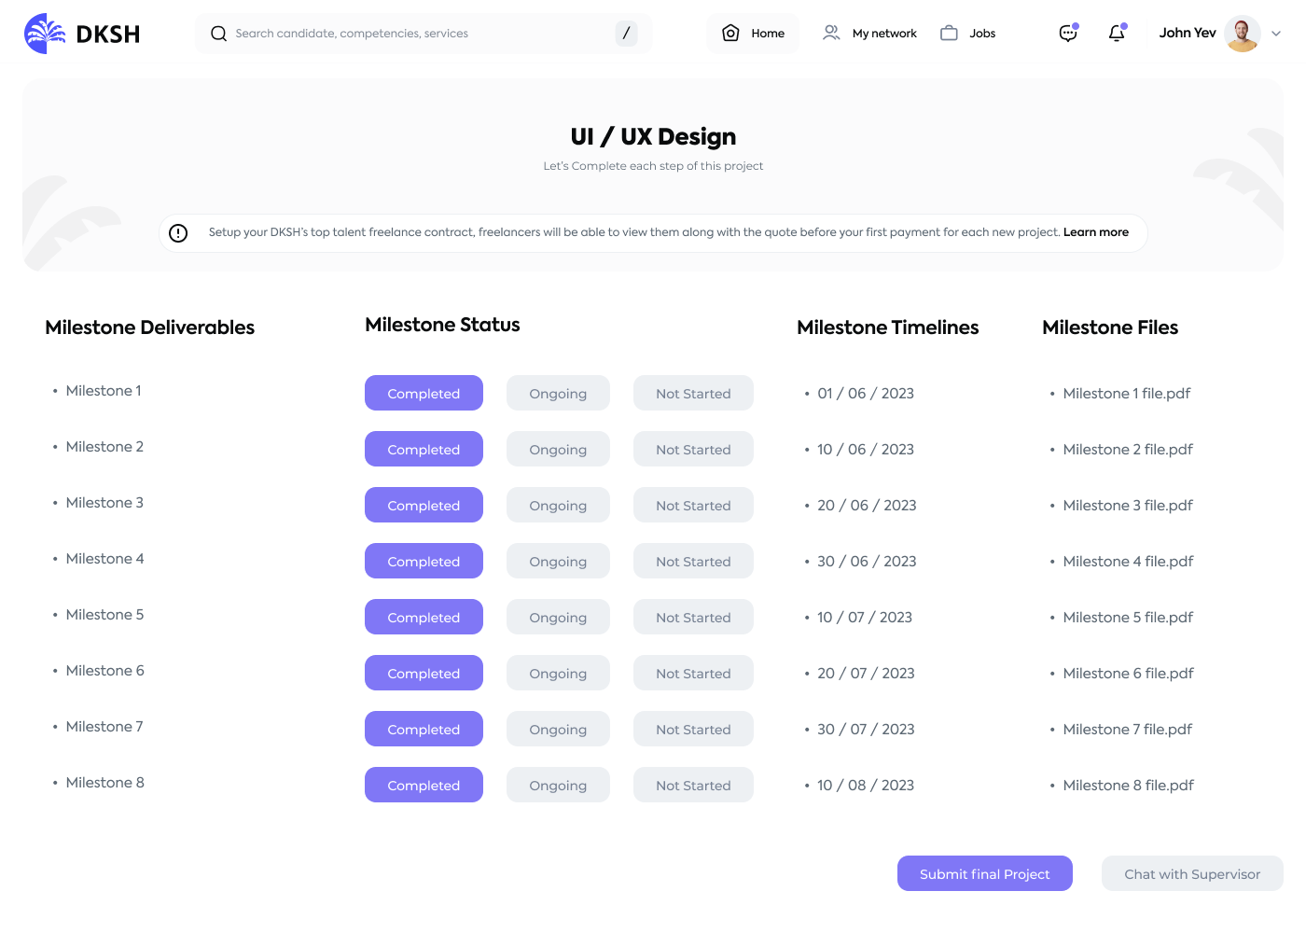Mark Milestone 1 as Ongoing
This screenshot has height=933, width=1306.
558,393
